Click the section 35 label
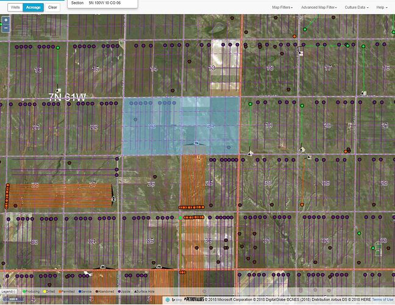The image size is (395, 305). 150,241
